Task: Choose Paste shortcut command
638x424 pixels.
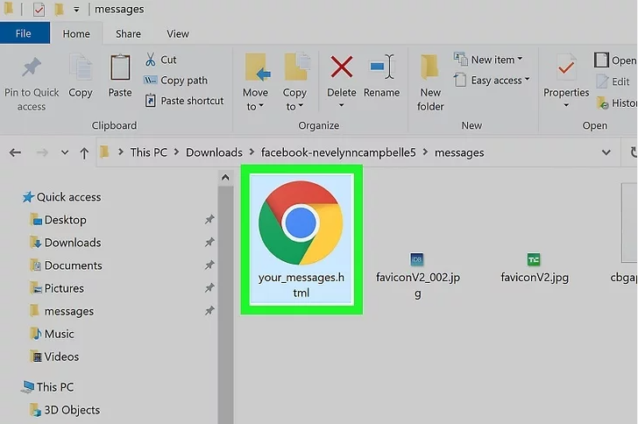Action: [x=184, y=101]
